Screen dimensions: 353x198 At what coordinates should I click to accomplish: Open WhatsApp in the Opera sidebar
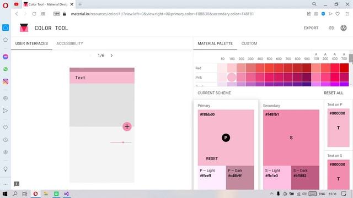coord(6,69)
